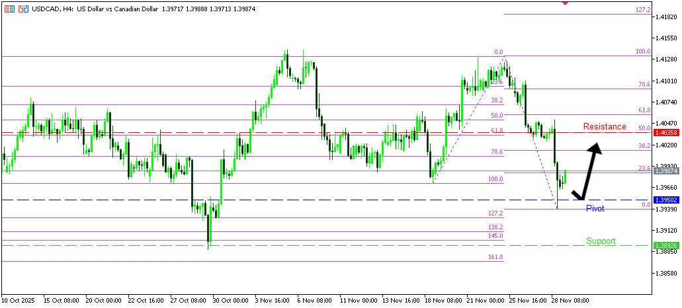Select the blue Pivot text label

pos(595,208)
